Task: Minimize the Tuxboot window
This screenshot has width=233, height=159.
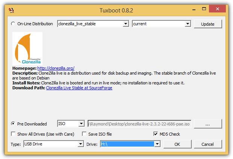Action: coord(194,9)
